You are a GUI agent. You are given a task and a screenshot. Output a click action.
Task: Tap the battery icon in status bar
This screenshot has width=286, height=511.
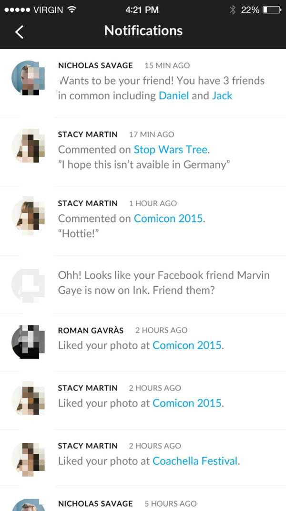click(272, 10)
